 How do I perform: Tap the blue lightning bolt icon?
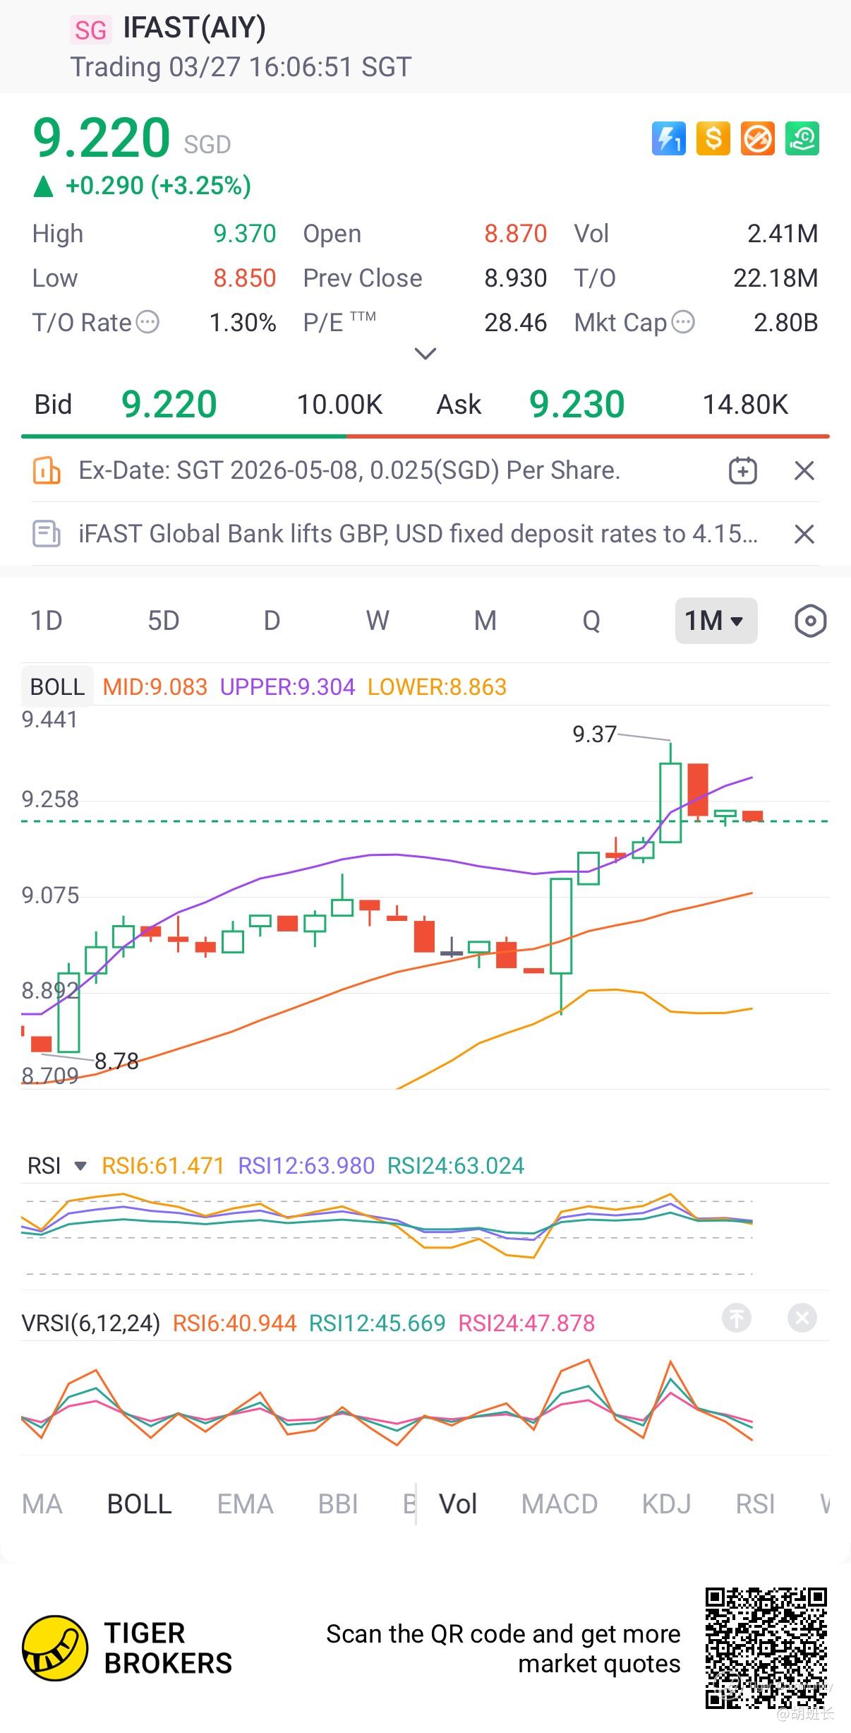point(668,138)
